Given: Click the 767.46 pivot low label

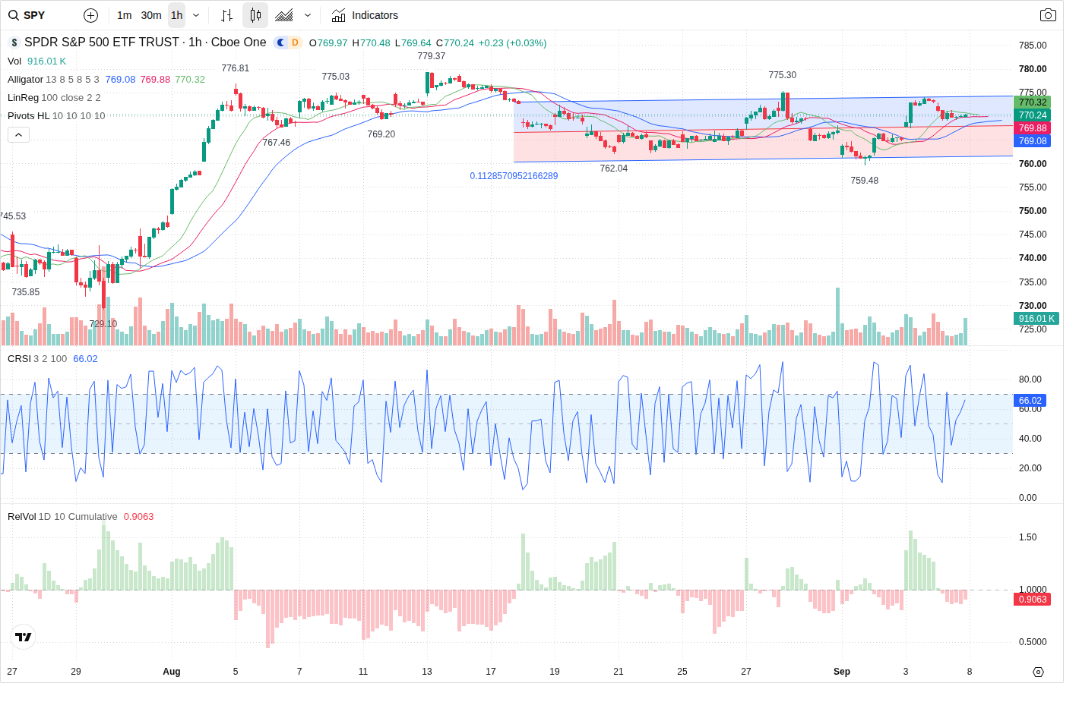Looking at the screenshot, I should coord(277,143).
